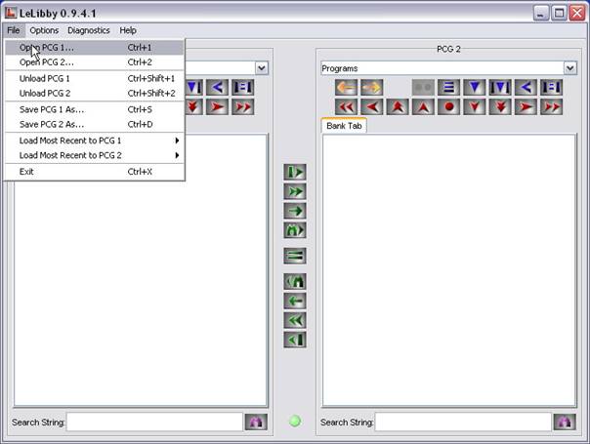
Task: Choose Open PCG 2... from File menu
Action: point(94,62)
